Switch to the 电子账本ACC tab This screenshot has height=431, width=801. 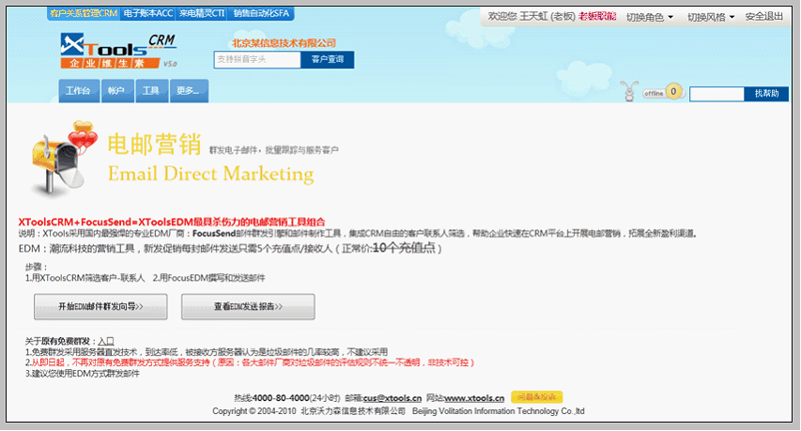tap(148, 14)
